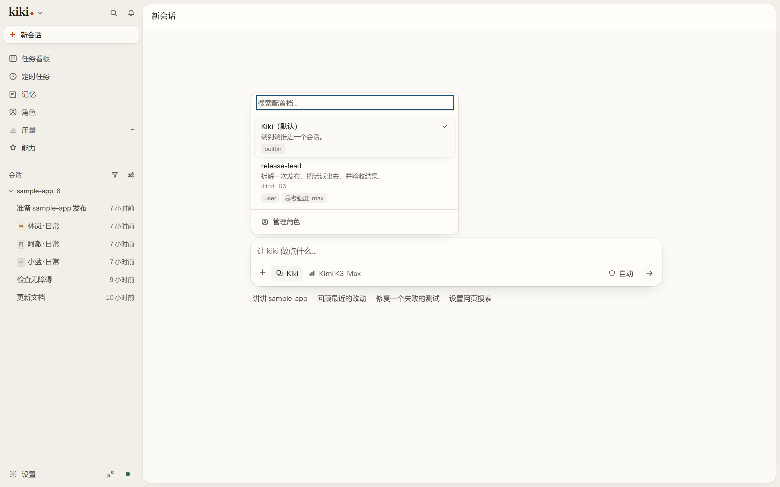The image size is (780, 487).
Task: Filter conversations with funnel icon
Action: pos(114,175)
